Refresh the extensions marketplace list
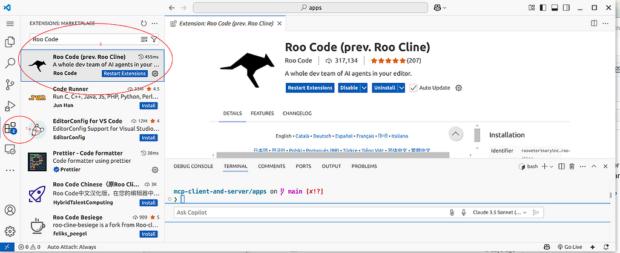This screenshot has width=620, height=253. pos(143,24)
